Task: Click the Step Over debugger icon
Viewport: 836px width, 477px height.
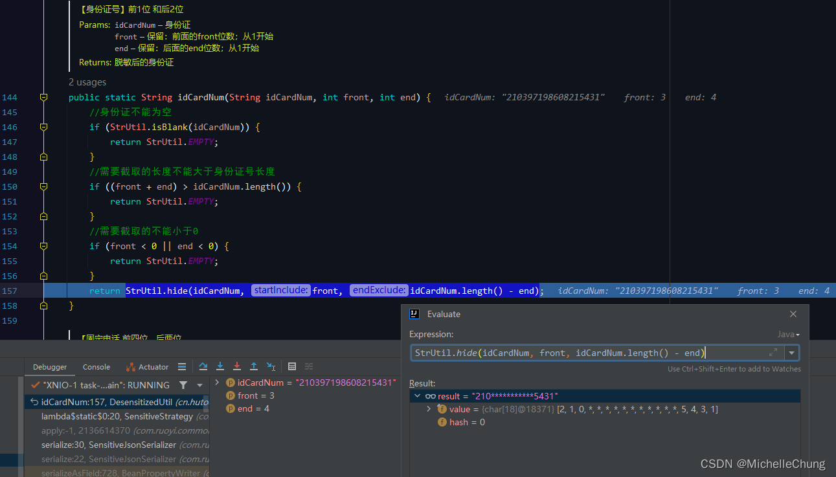Action: point(203,366)
